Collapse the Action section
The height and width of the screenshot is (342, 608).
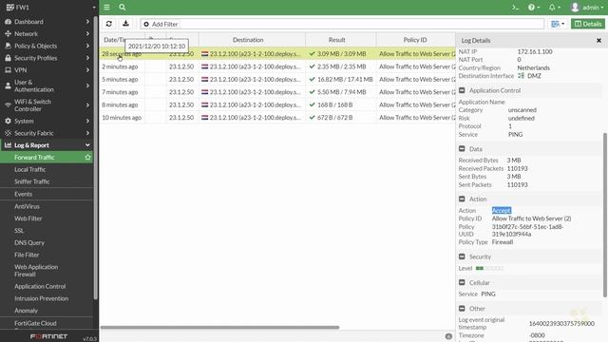(462, 199)
